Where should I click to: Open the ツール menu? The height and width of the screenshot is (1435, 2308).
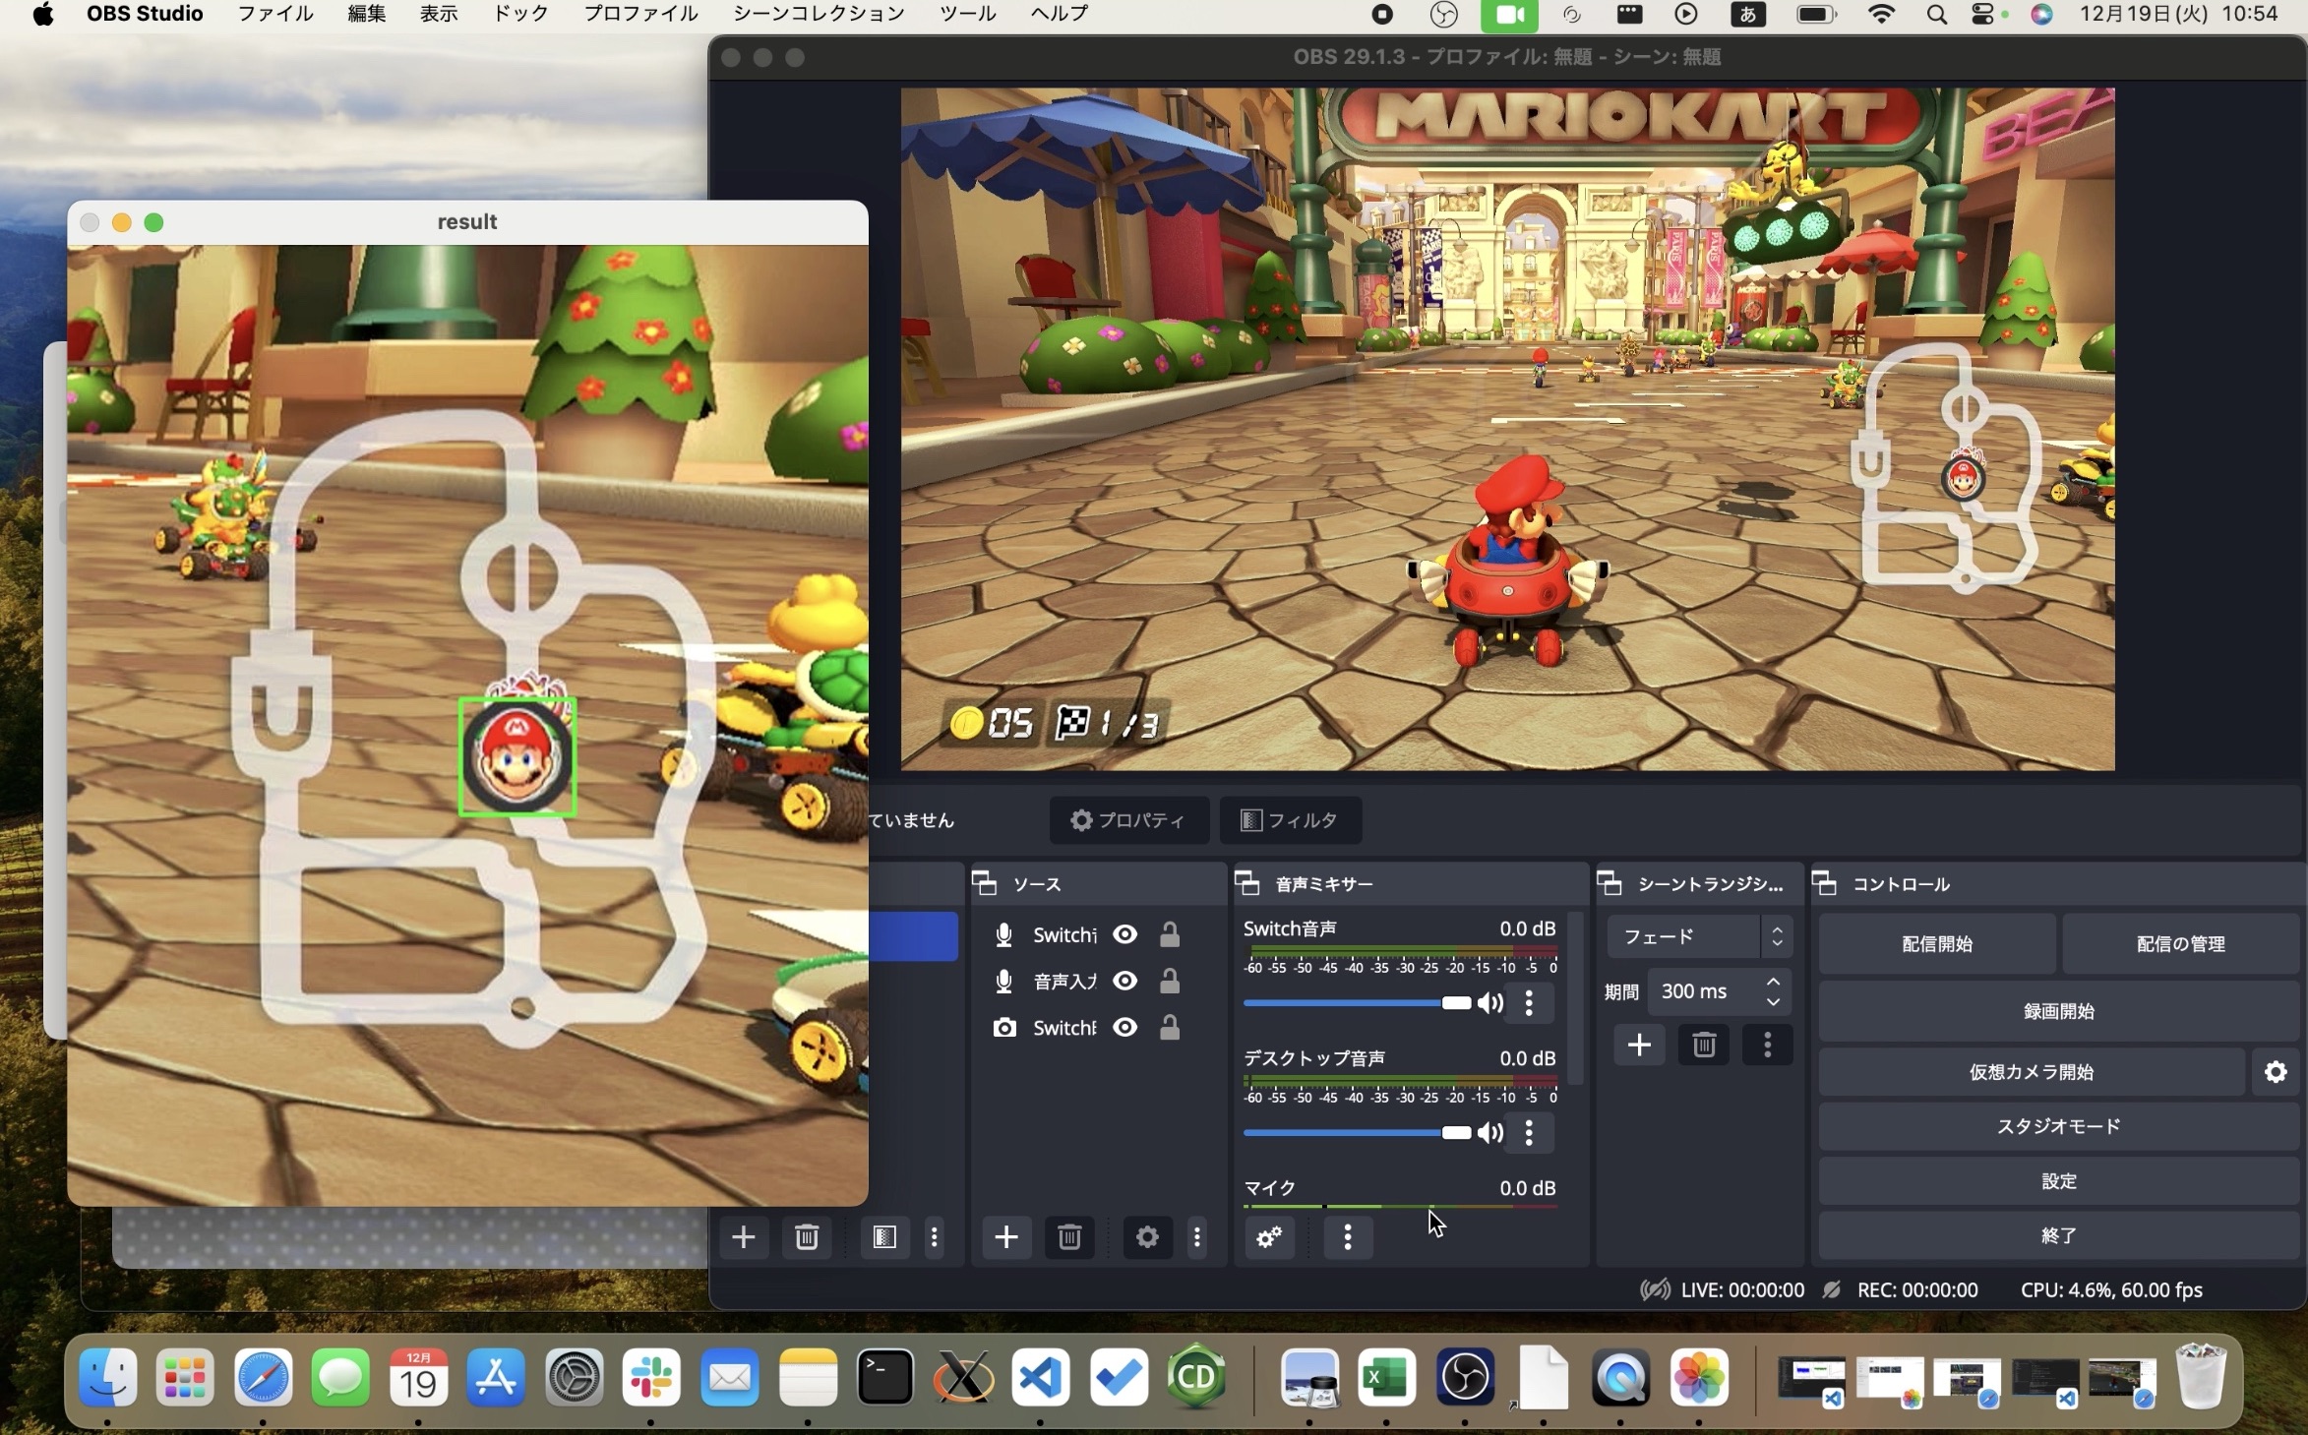pyautogui.click(x=967, y=14)
